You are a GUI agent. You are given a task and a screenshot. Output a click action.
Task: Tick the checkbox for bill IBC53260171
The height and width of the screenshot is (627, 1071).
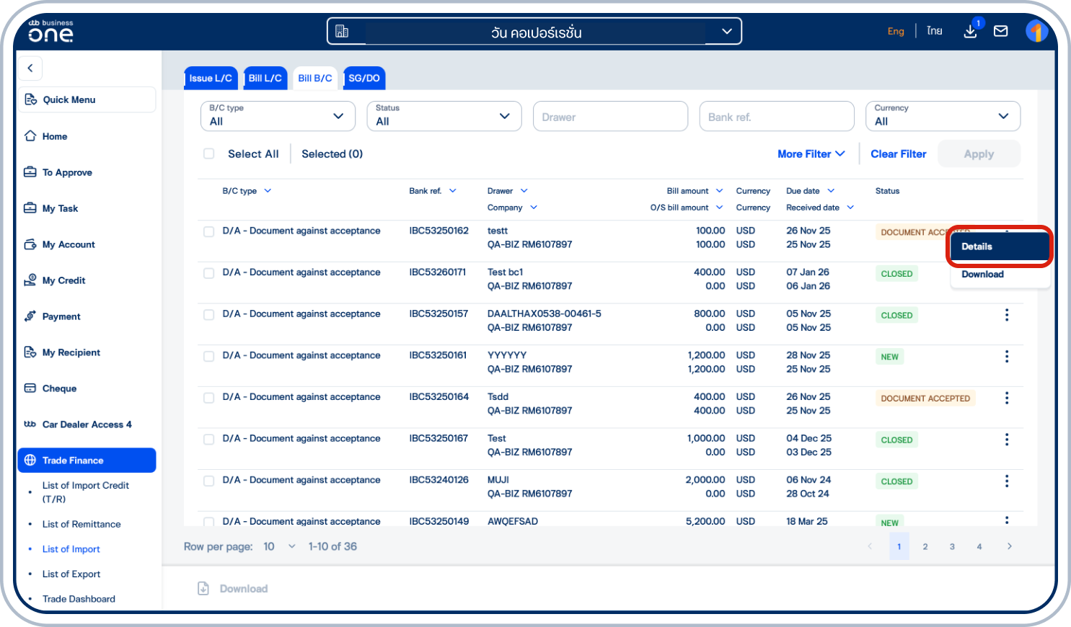(209, 273)
